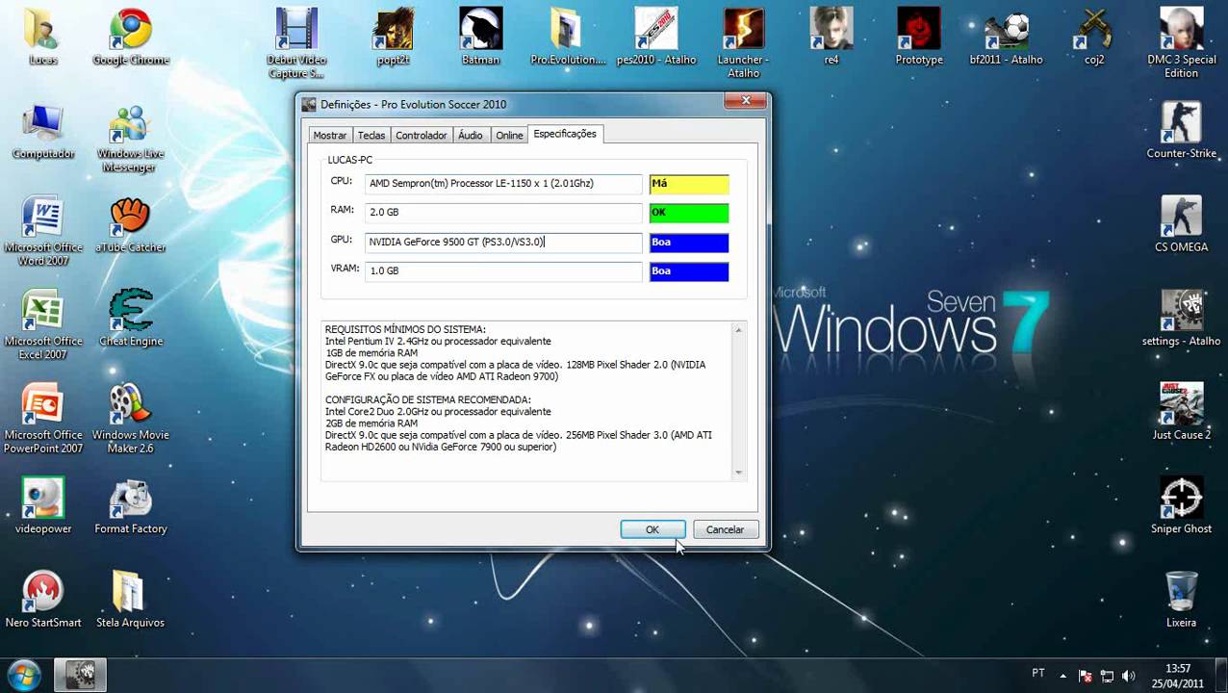1228x693 pixels.
Task: Open the taskbar clock and date
Action: [x=1178, y=676]
